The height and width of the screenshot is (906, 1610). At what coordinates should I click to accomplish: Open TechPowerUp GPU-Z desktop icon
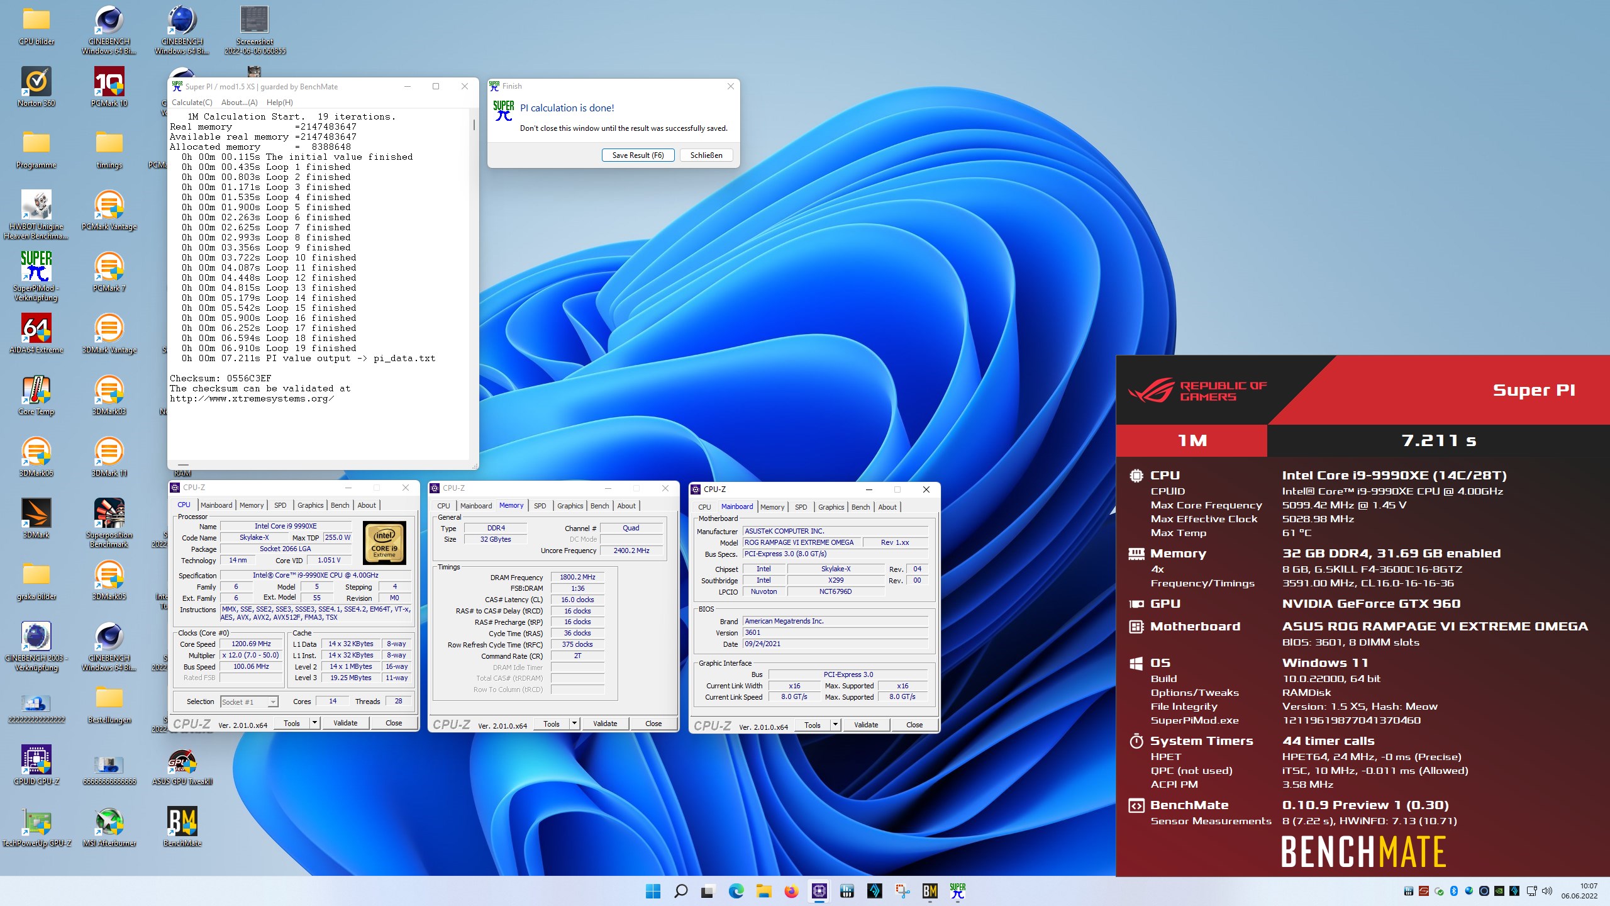(36, 826)
